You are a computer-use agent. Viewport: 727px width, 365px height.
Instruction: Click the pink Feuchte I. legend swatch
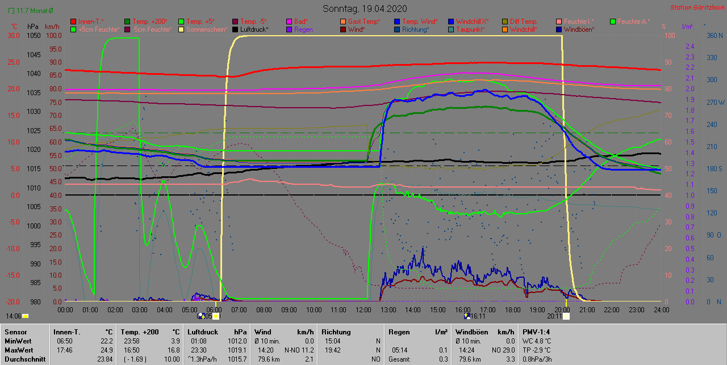559,22
